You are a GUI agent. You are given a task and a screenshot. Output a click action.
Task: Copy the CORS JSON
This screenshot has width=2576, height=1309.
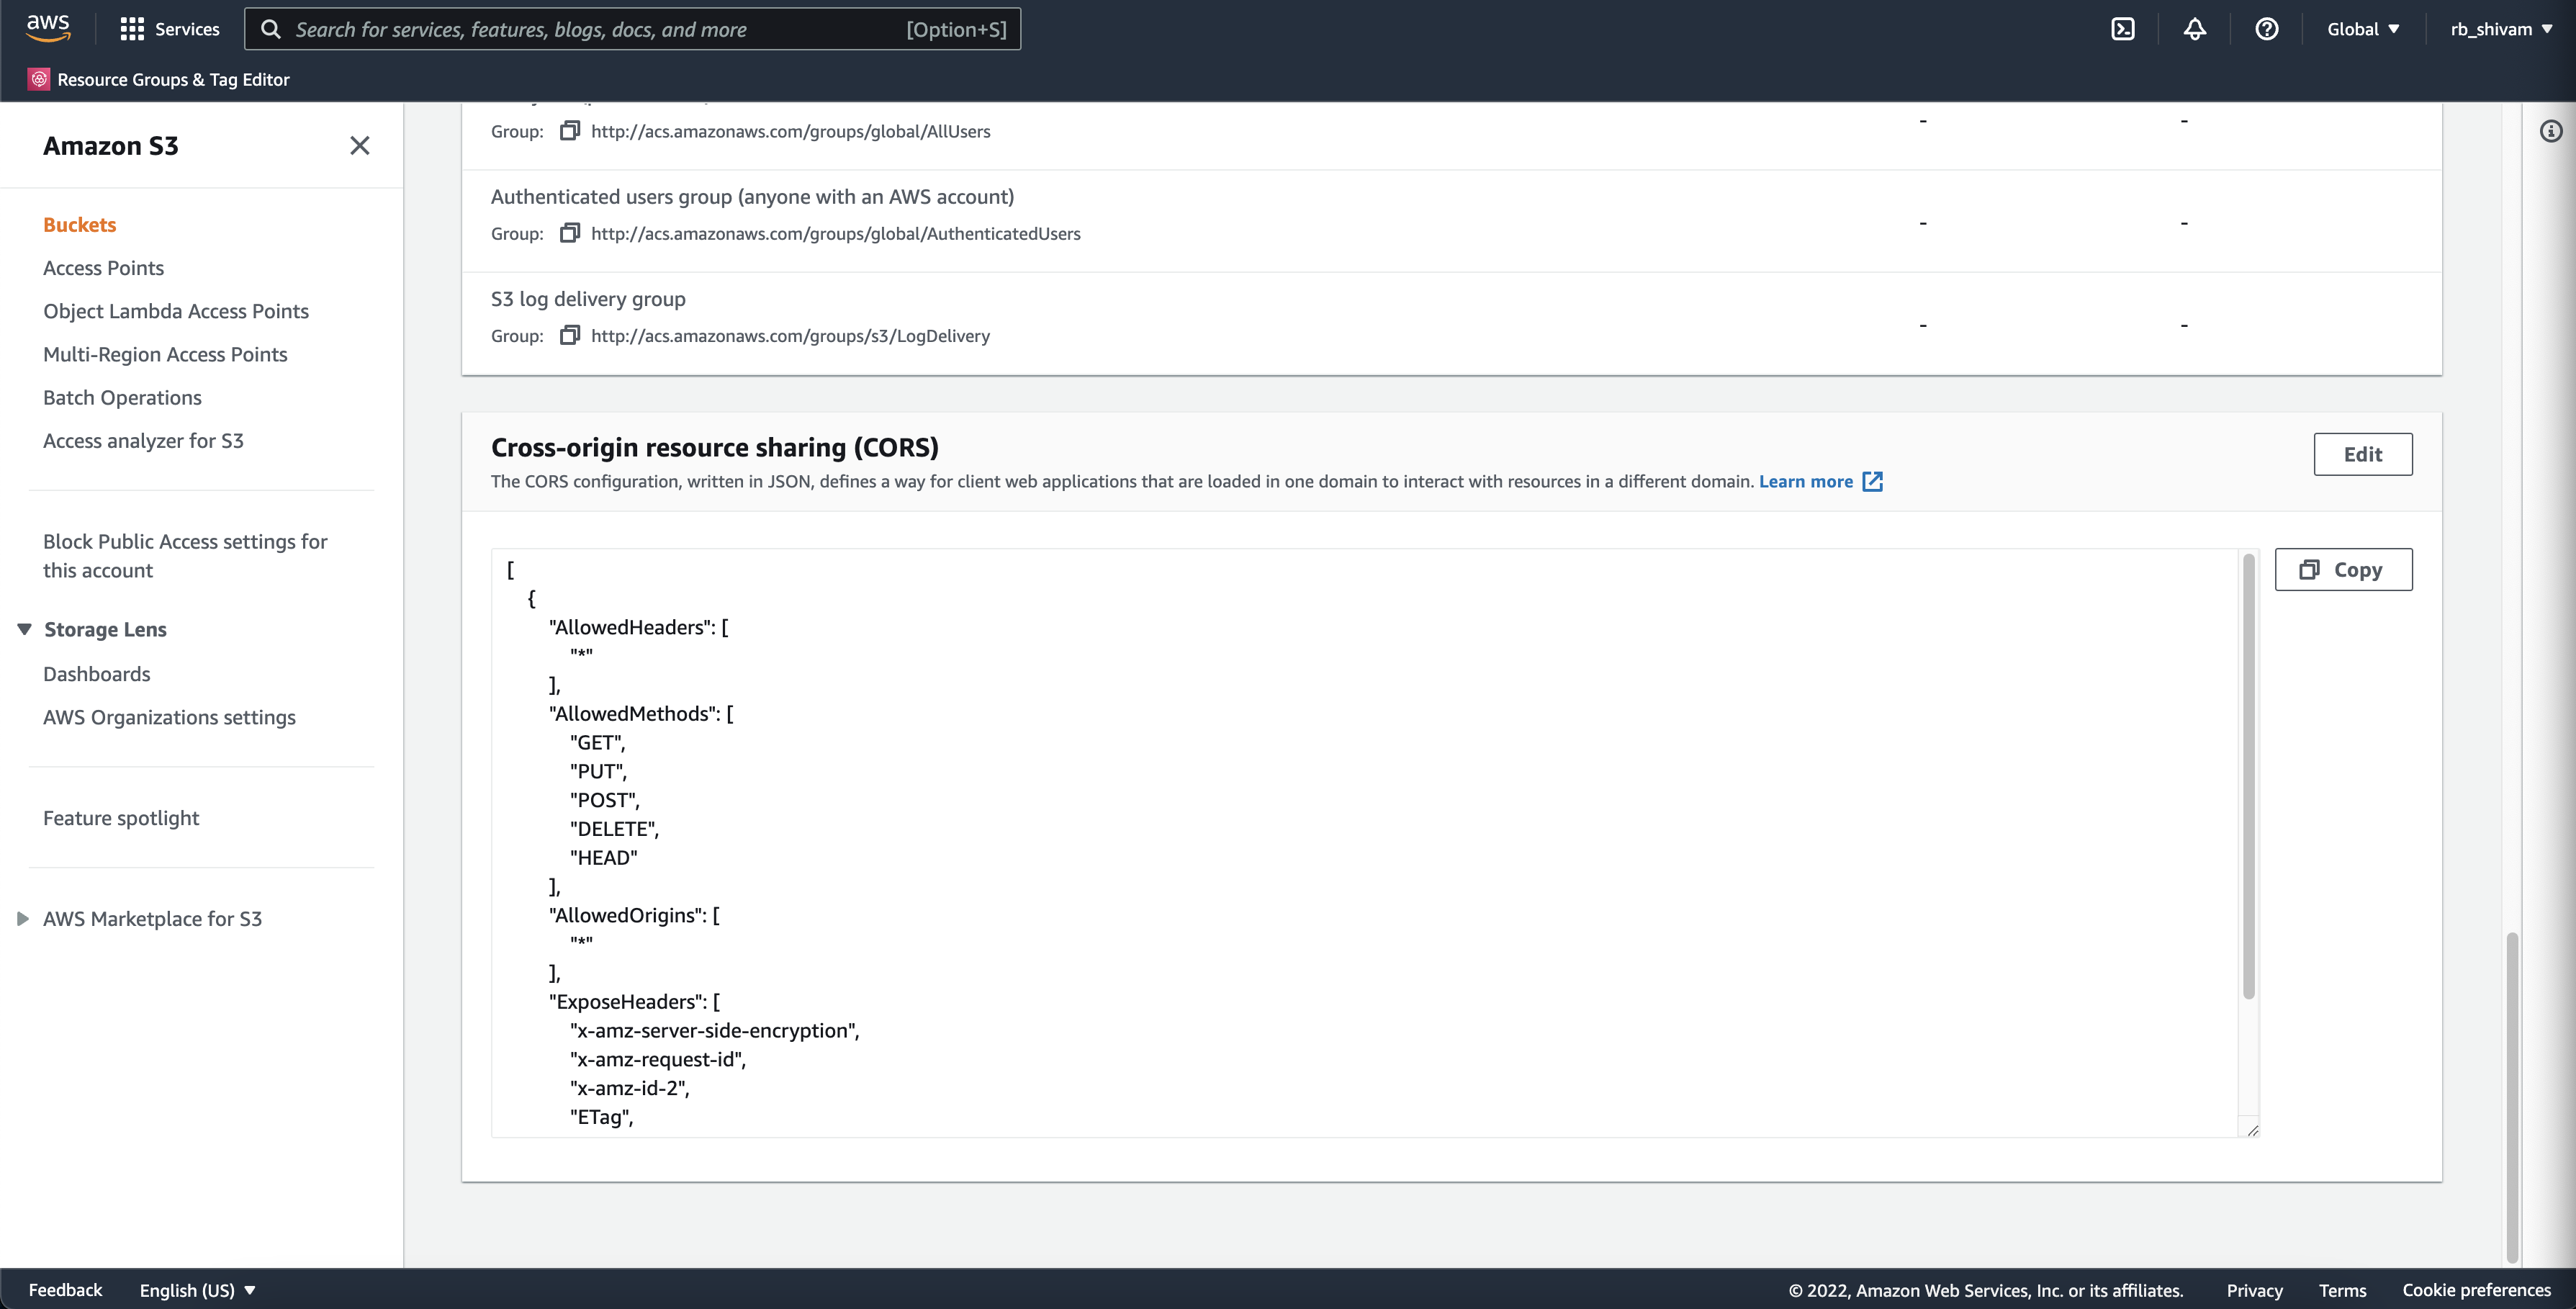click(x=2343, y=569)
